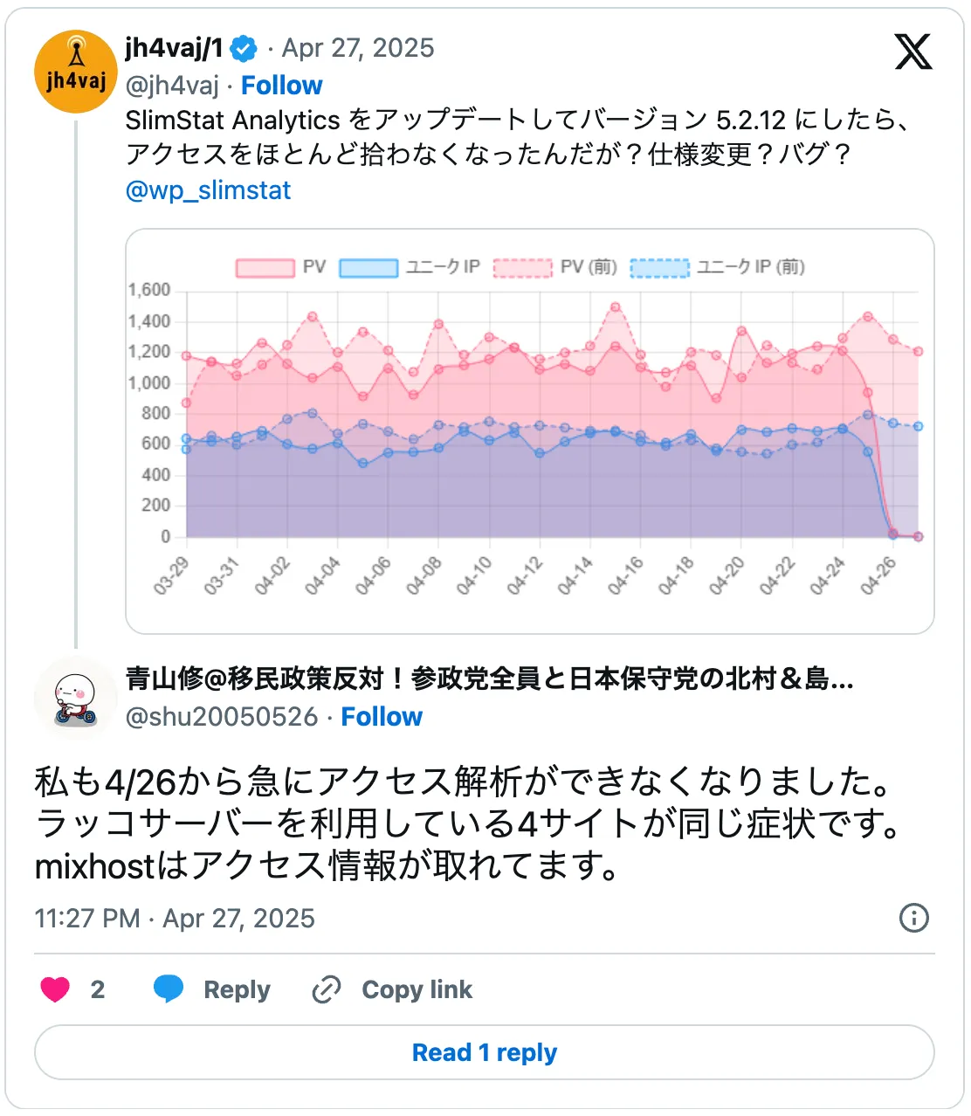
Task: Click Follow next to @shu20050526
Action: click(382, 716)
